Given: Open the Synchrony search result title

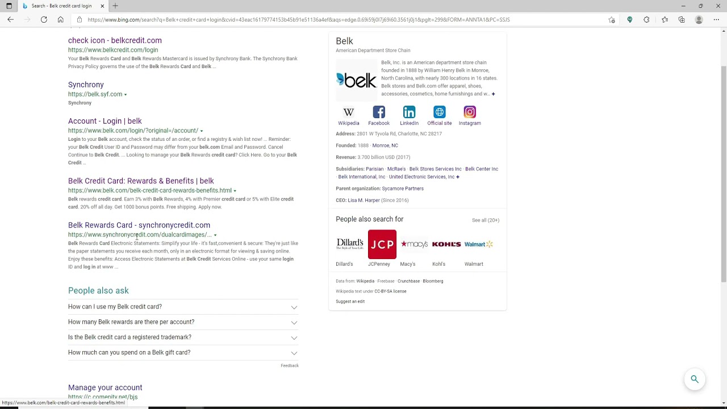Looking at the screenshot, I should coord(86,85).
